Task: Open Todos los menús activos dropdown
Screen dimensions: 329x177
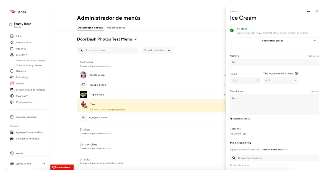Action: tap(274, 150)
